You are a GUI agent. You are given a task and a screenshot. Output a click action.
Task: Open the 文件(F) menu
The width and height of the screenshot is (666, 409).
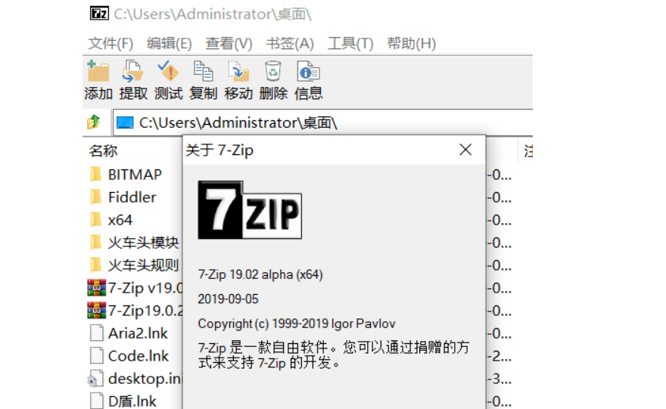pos(110,43)
